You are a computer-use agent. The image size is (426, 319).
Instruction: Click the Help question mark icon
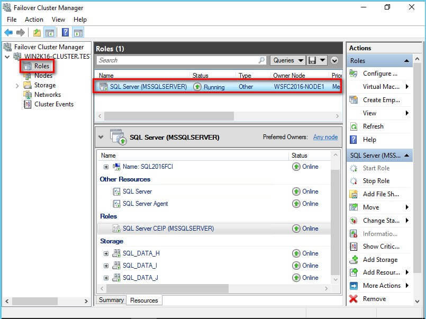point(65,32)
